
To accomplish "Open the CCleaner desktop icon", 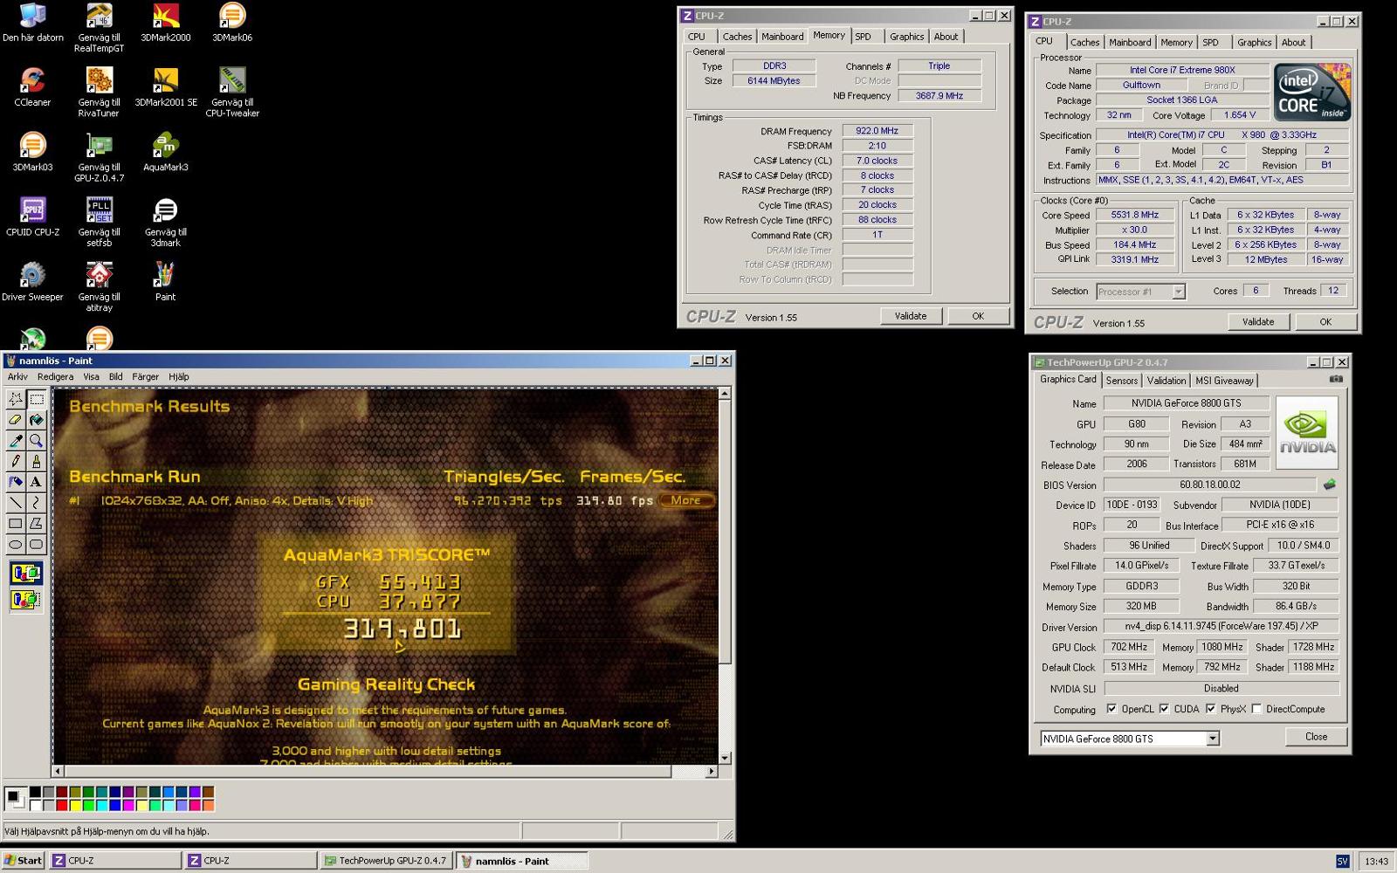I will click(x=32, y=87).
